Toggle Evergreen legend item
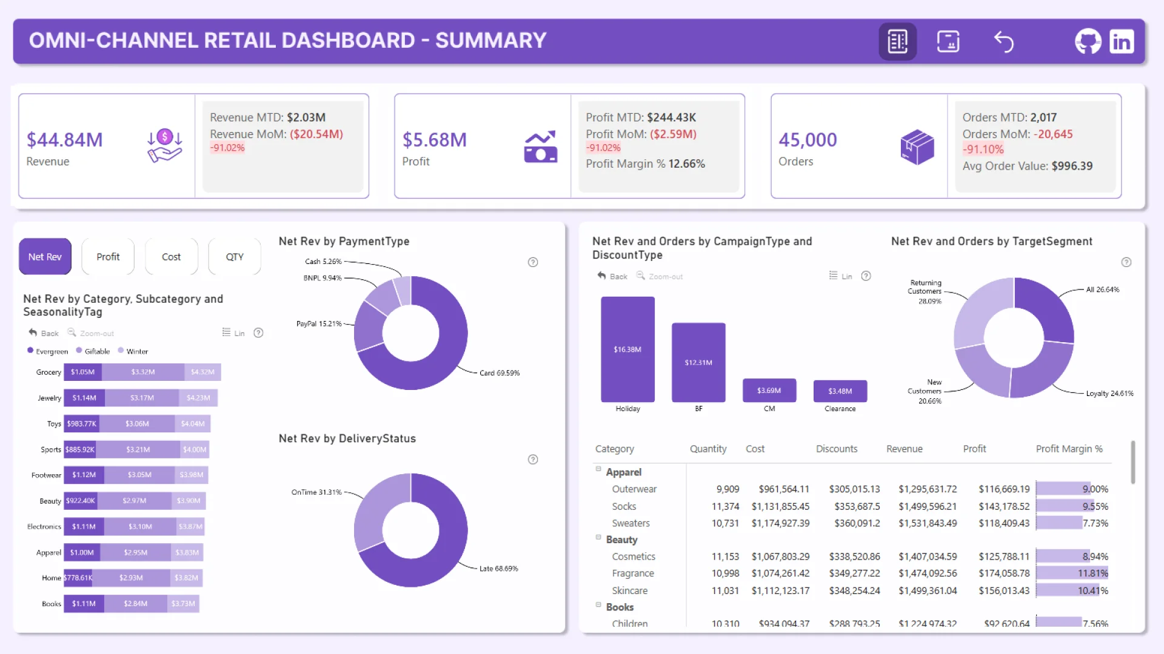This screenshot has width=1164, height=654. 47,351
